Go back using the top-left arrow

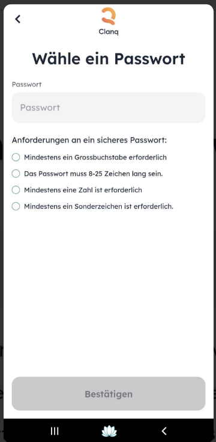tap(18, 19)
